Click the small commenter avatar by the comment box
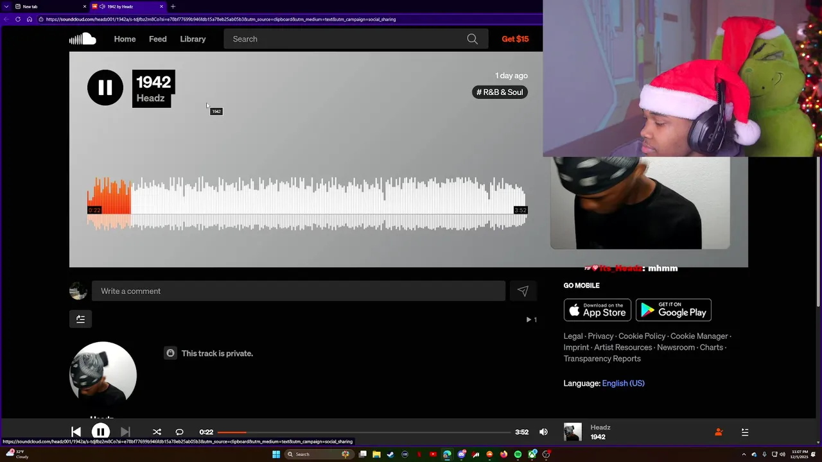Image resolution: width=822 pixels, height=462 pixels. (x=78, y=291)
